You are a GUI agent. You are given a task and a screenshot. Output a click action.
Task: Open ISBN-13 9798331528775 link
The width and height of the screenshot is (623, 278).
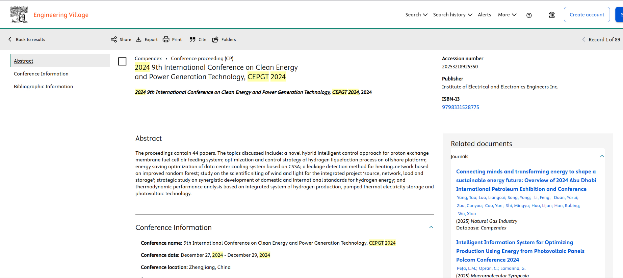coord(460,107)
